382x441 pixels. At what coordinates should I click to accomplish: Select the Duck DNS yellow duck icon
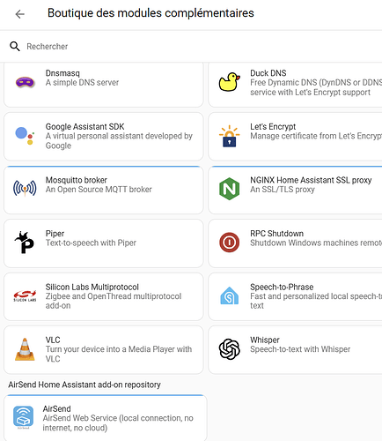[x=230, y=82]
